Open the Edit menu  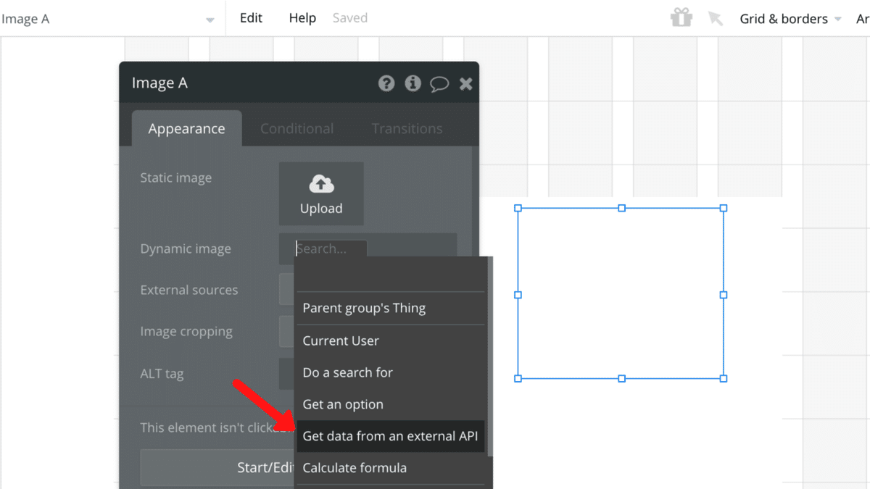[251, 18]
